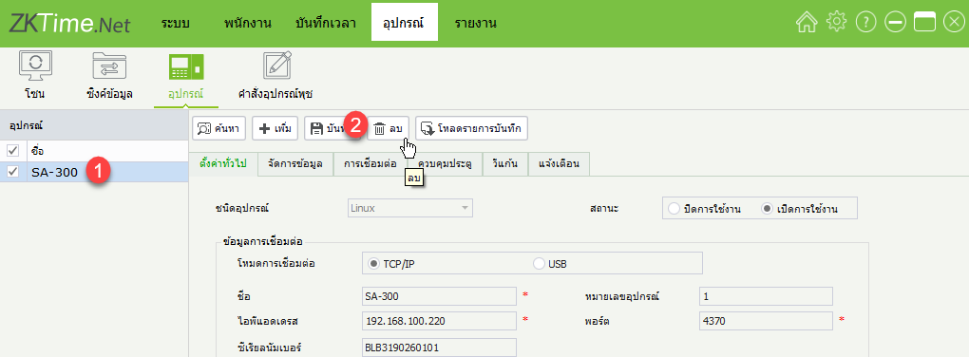The height and width of the screenshot is (357, 969).
Task: Click โหลดรายการบันทึก load records button
Action: coord(471,128)
